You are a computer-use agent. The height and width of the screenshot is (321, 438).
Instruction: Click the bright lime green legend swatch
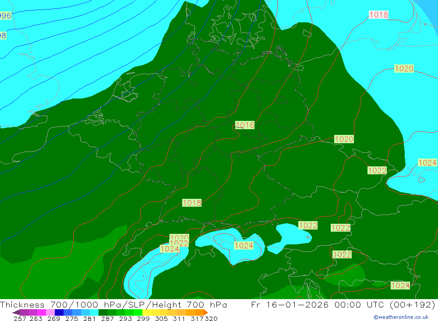tap(138, 312)
